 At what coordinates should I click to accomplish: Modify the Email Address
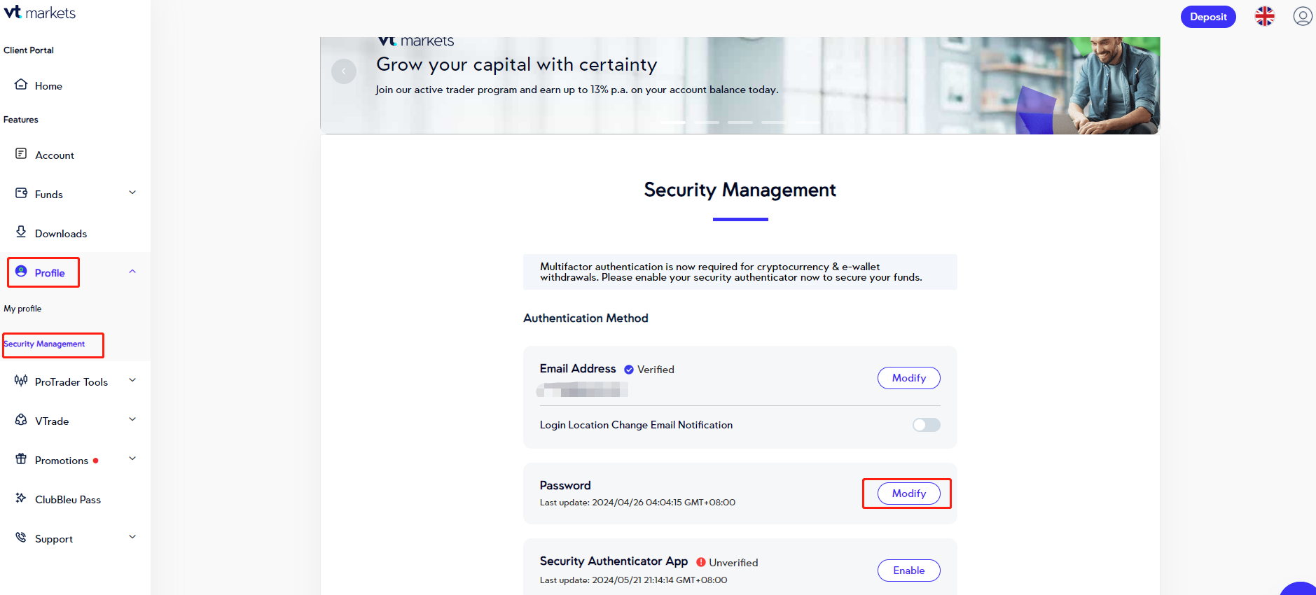[x=908, y=378]
